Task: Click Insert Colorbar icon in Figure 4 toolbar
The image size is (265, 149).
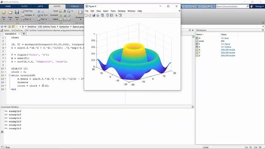Action: [x=108, y=15]
